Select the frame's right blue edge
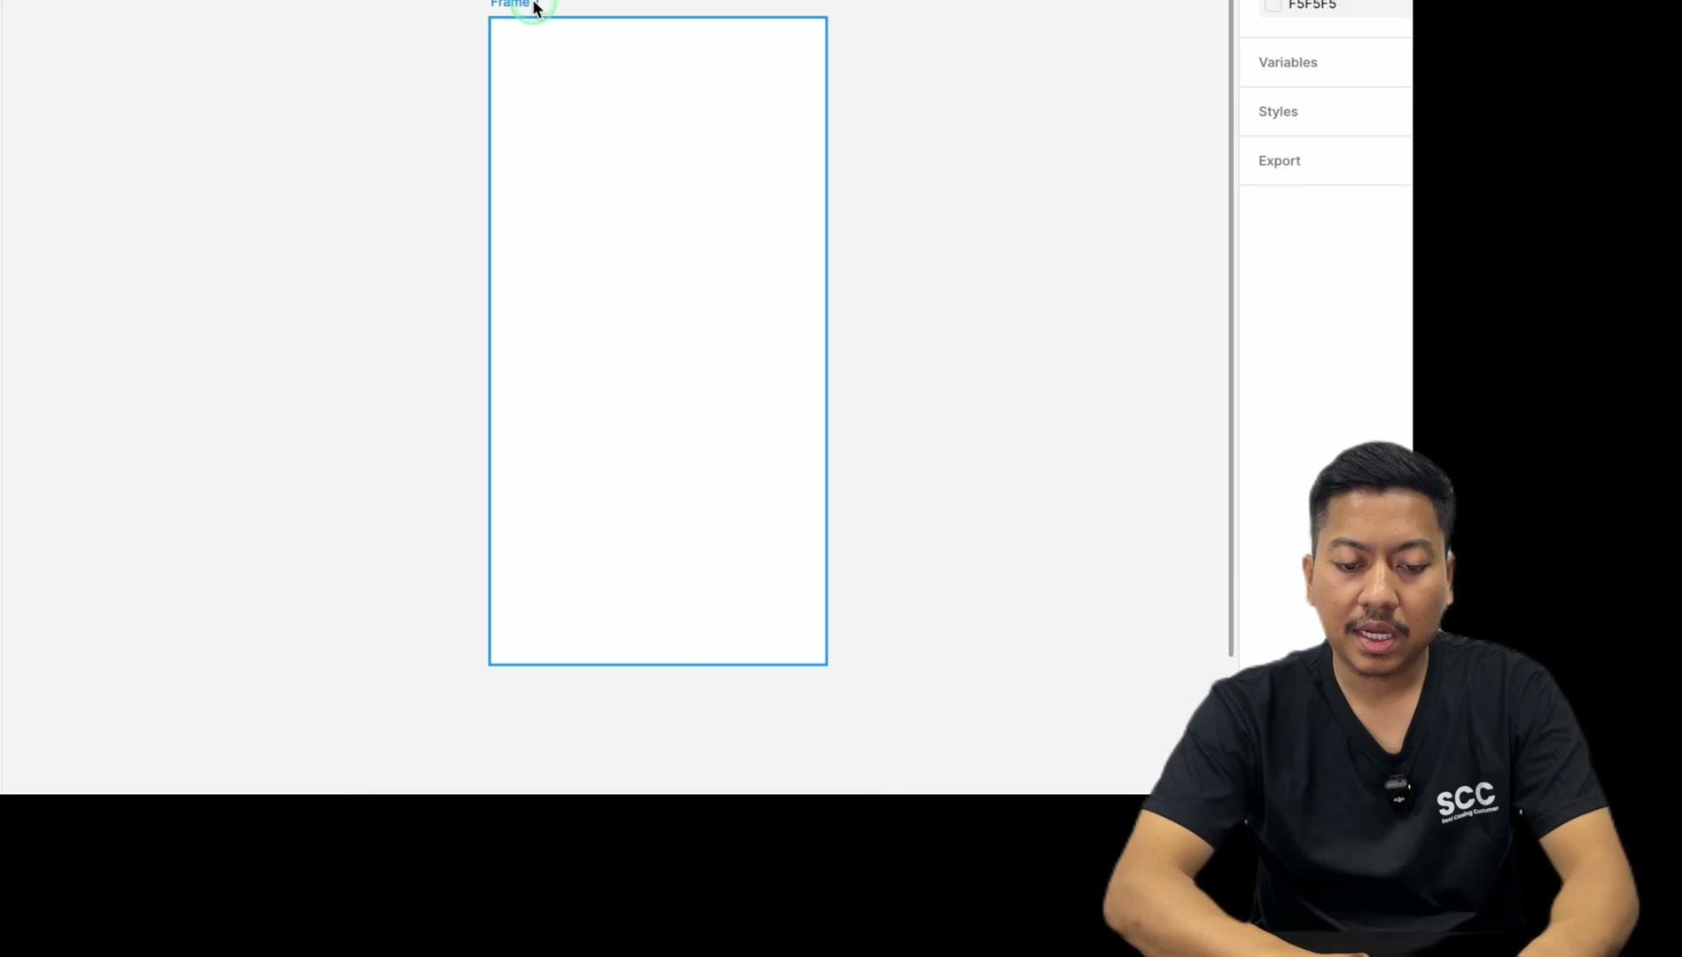The height and width of the screenshot is (957, 1682). 827,341
